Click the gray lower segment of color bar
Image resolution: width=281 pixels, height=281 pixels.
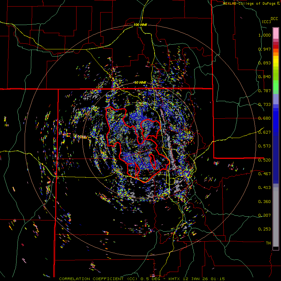coord(276,217)
